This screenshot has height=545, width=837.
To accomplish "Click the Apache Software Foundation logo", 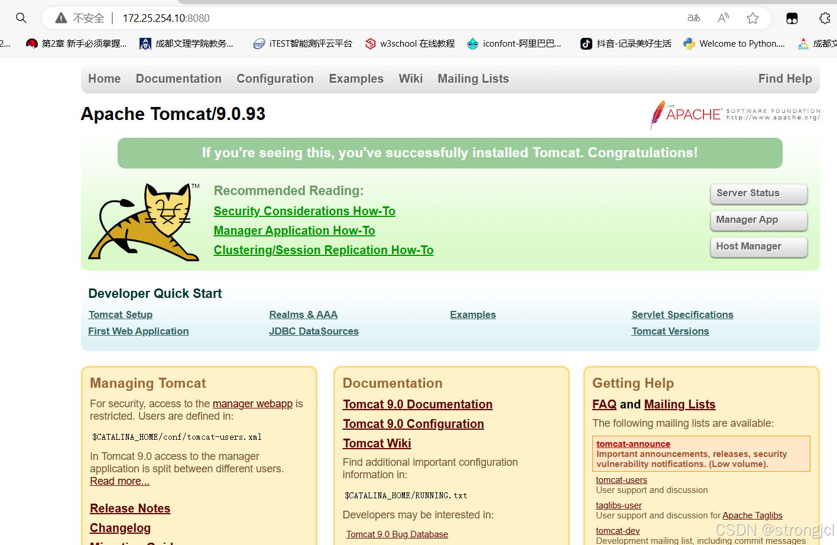I will click(735, 114).
